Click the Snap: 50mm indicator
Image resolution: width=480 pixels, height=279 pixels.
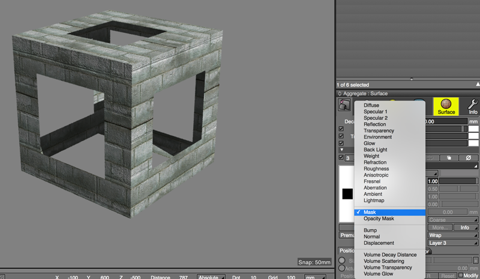314,262
